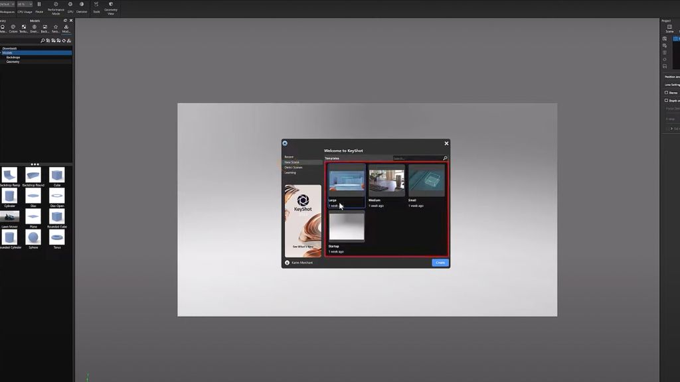This screenshot has width=680, height=382.
Task: Enable the Stereo checkbox in camera settings
Action: tap(666, 92)
